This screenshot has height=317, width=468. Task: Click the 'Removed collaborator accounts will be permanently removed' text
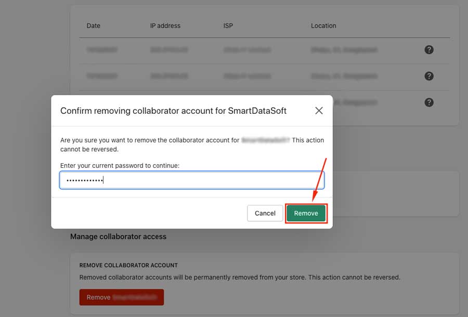240,278
